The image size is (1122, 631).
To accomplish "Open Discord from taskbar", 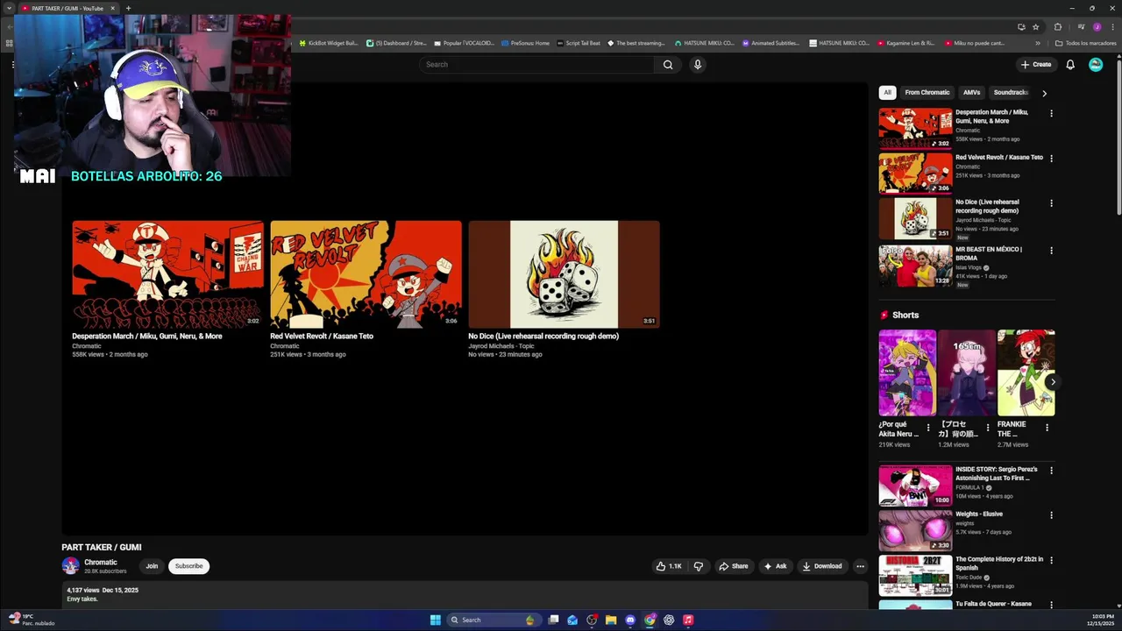I will (630, 620).
